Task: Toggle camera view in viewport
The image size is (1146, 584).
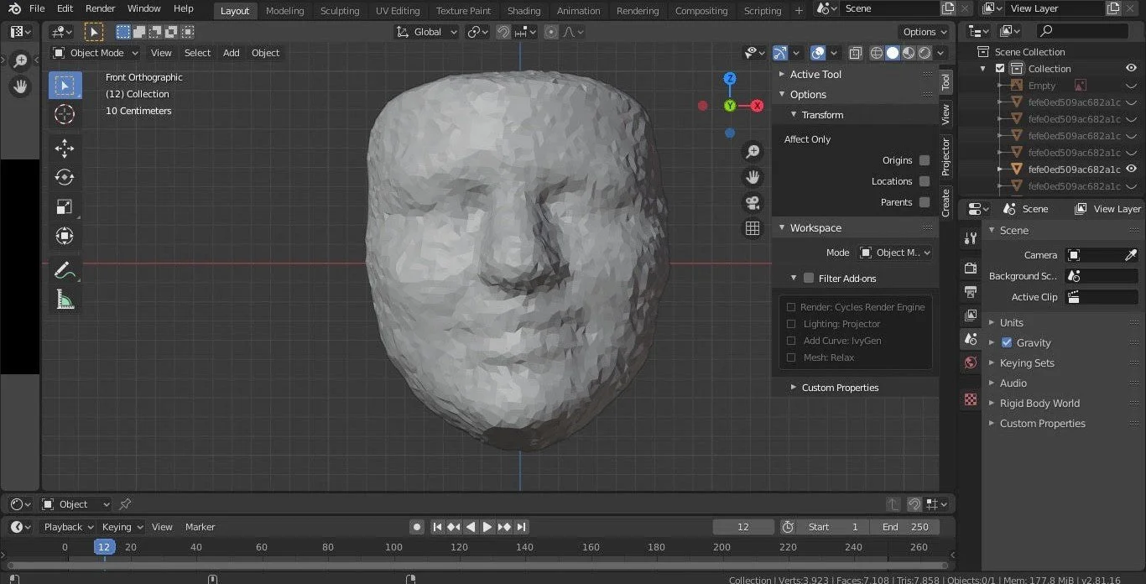Action: tap(753, 203)
